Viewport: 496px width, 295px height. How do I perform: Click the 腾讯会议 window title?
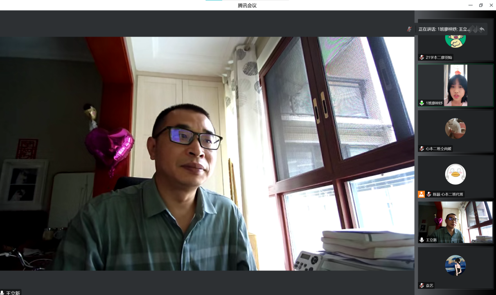point(247,5)
